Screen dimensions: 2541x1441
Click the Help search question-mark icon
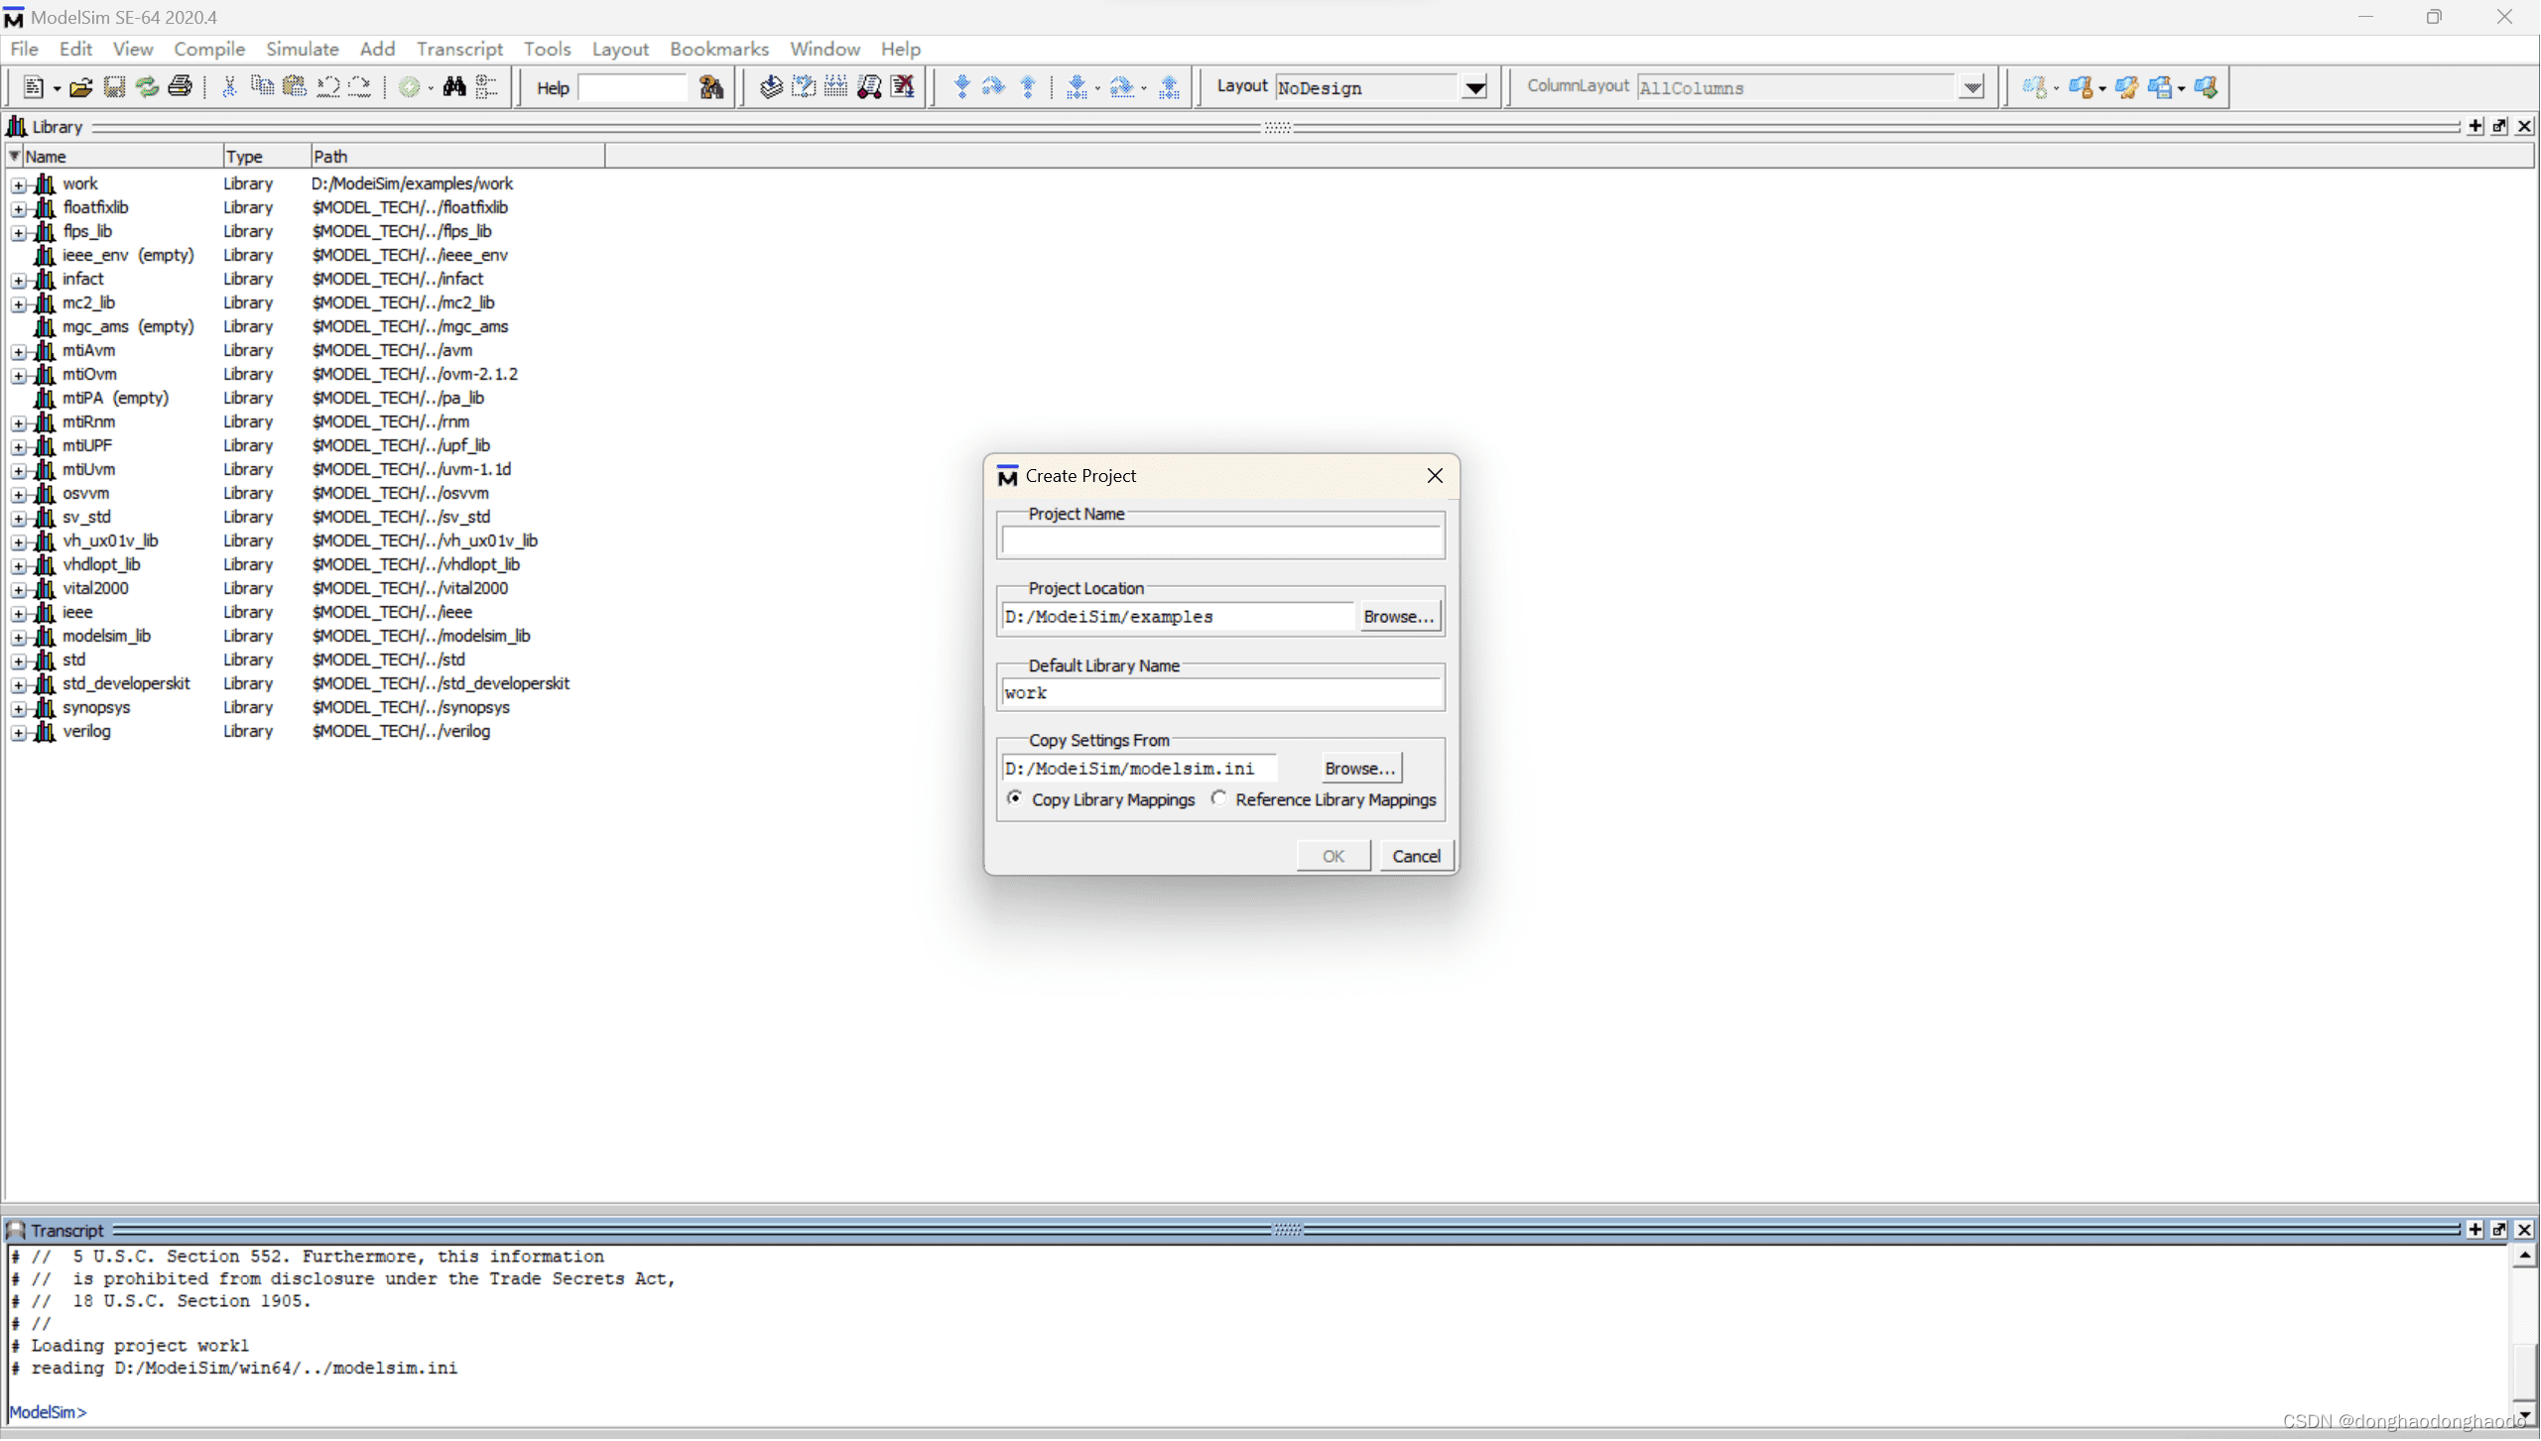[x=711, y=87]
